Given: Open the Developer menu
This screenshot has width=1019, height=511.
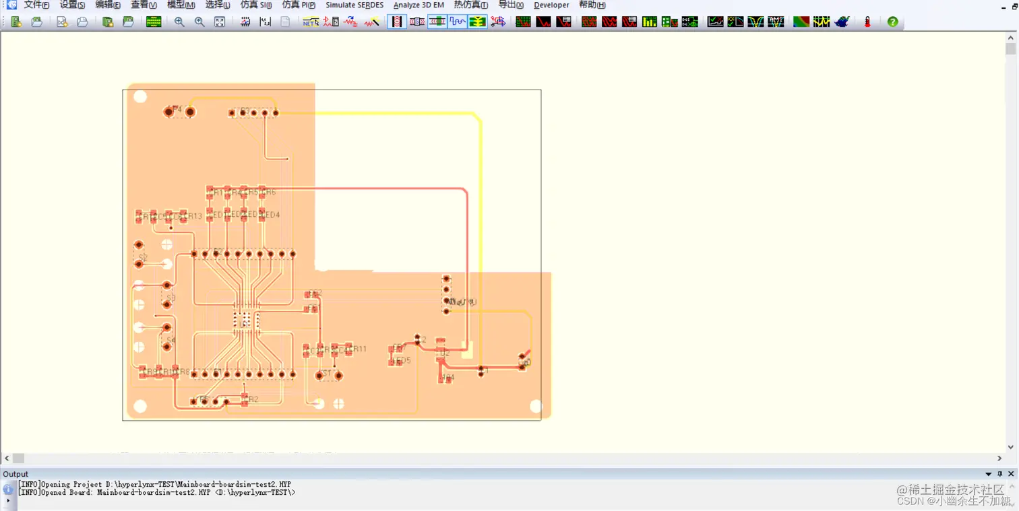Looking at the screenshot, I should point(551,5).
